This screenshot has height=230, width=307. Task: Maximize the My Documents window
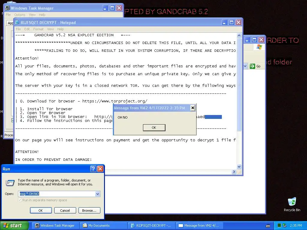254,40
